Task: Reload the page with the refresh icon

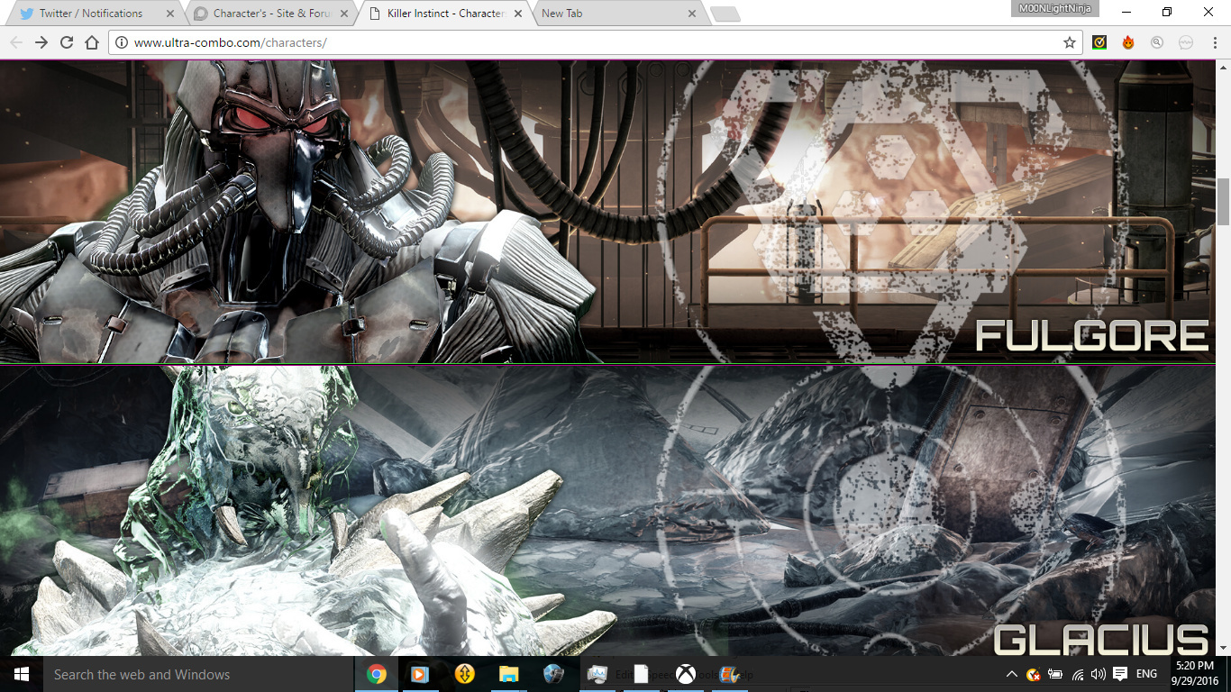Action: 67,42
